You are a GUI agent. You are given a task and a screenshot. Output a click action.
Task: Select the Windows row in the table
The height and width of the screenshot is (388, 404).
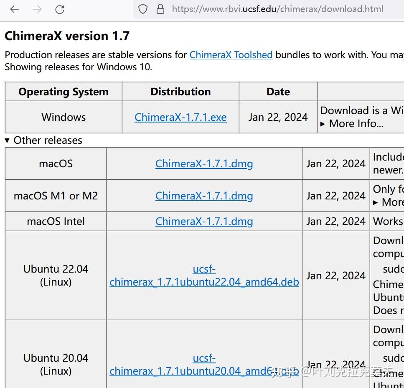[63, 117]
